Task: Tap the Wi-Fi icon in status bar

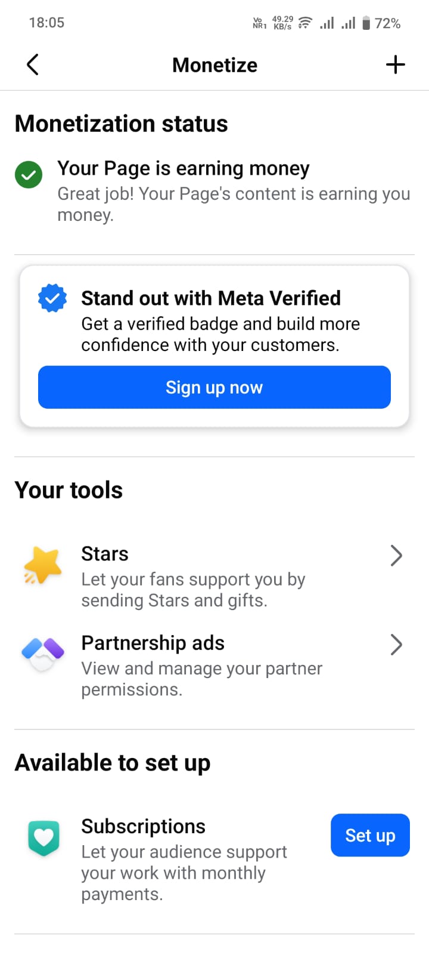Action: 305,23
